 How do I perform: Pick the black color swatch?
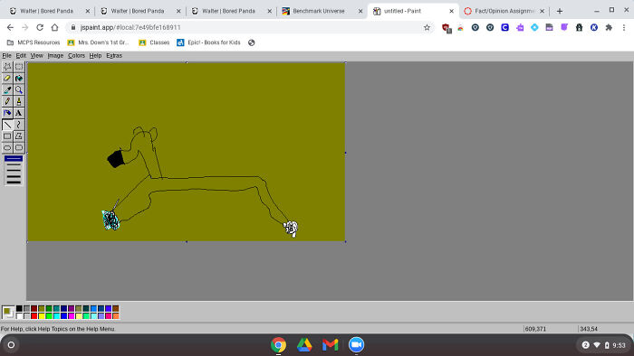(19, 308)
